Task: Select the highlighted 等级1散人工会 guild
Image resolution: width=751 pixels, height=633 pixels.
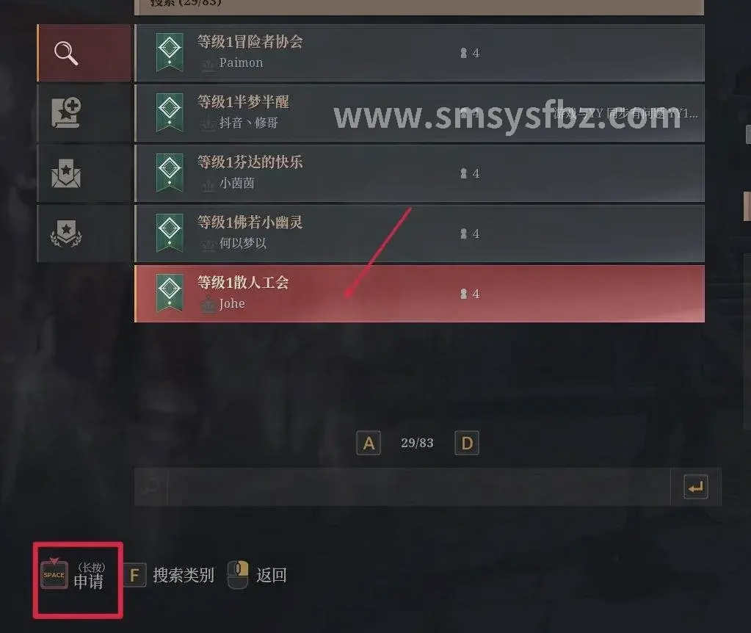Action: [420, 293]
